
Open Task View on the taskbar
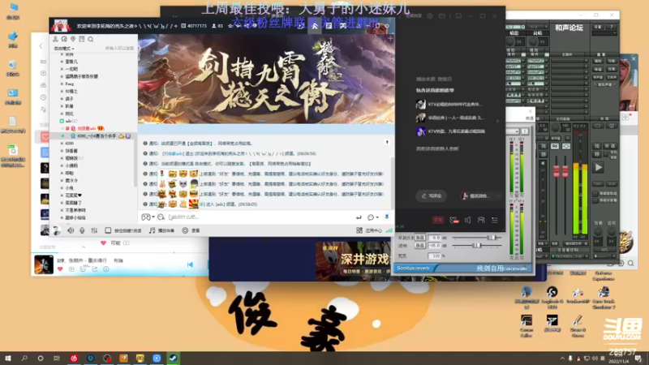57,358
